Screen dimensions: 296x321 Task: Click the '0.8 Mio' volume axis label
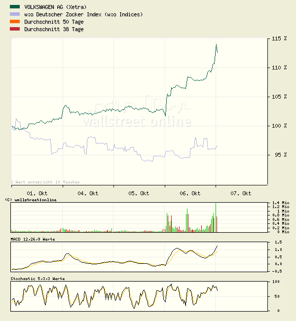pos(281,215)
